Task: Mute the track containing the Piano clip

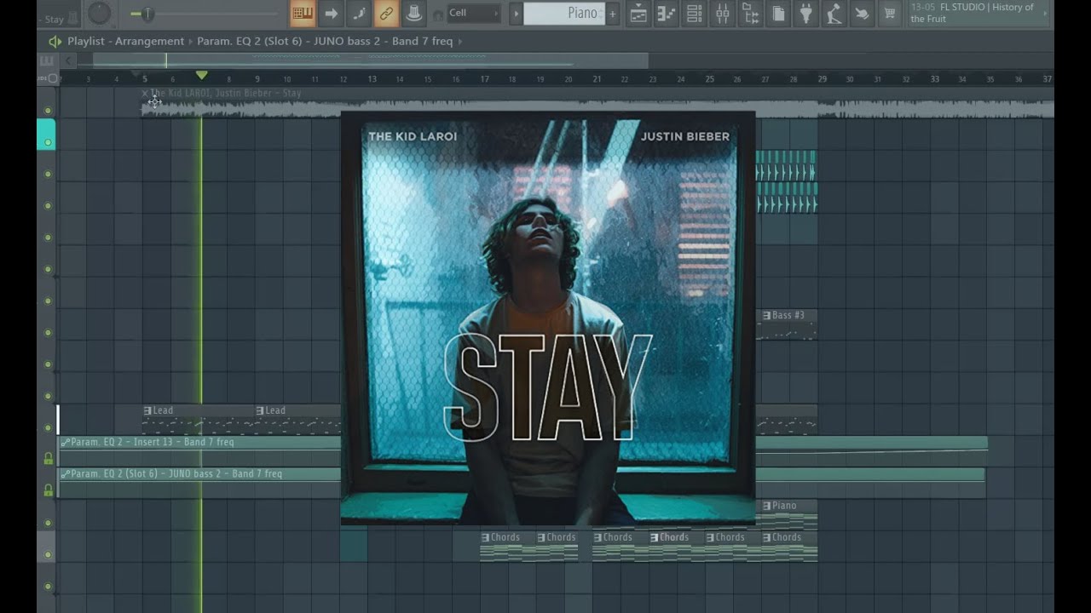Action: click(48, 523)
